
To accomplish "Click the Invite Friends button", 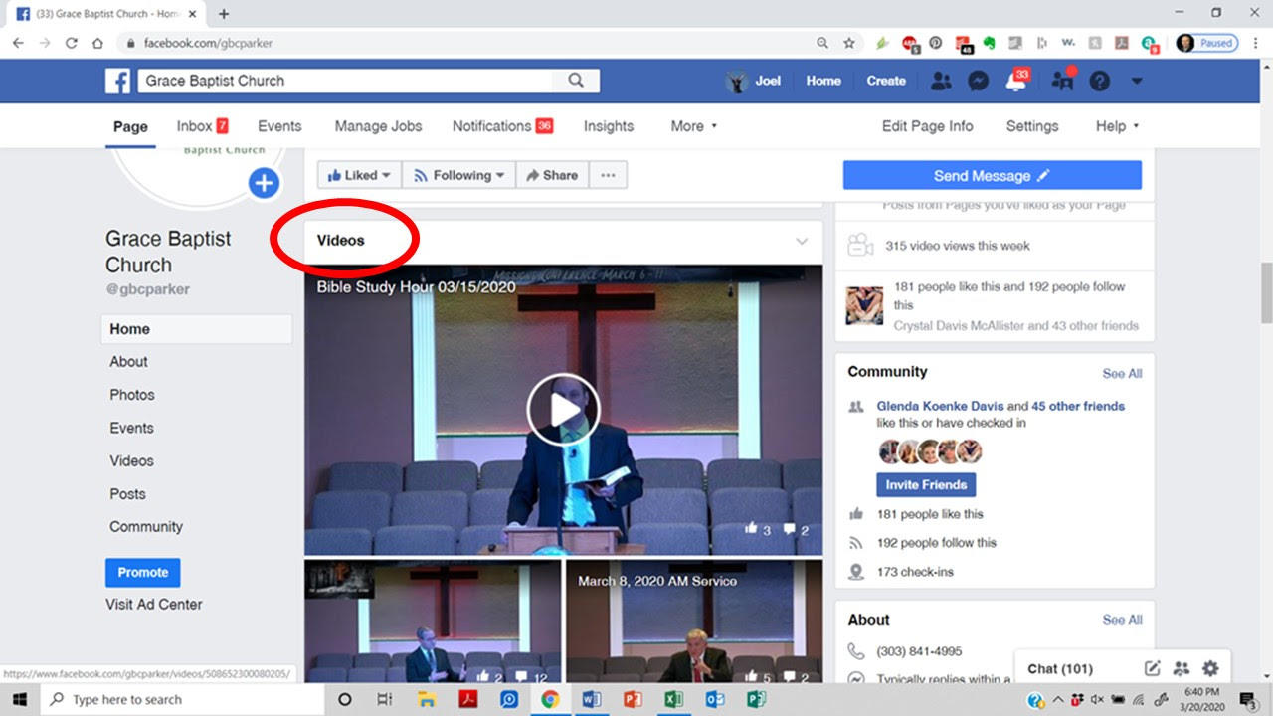I will pos(926,485).
